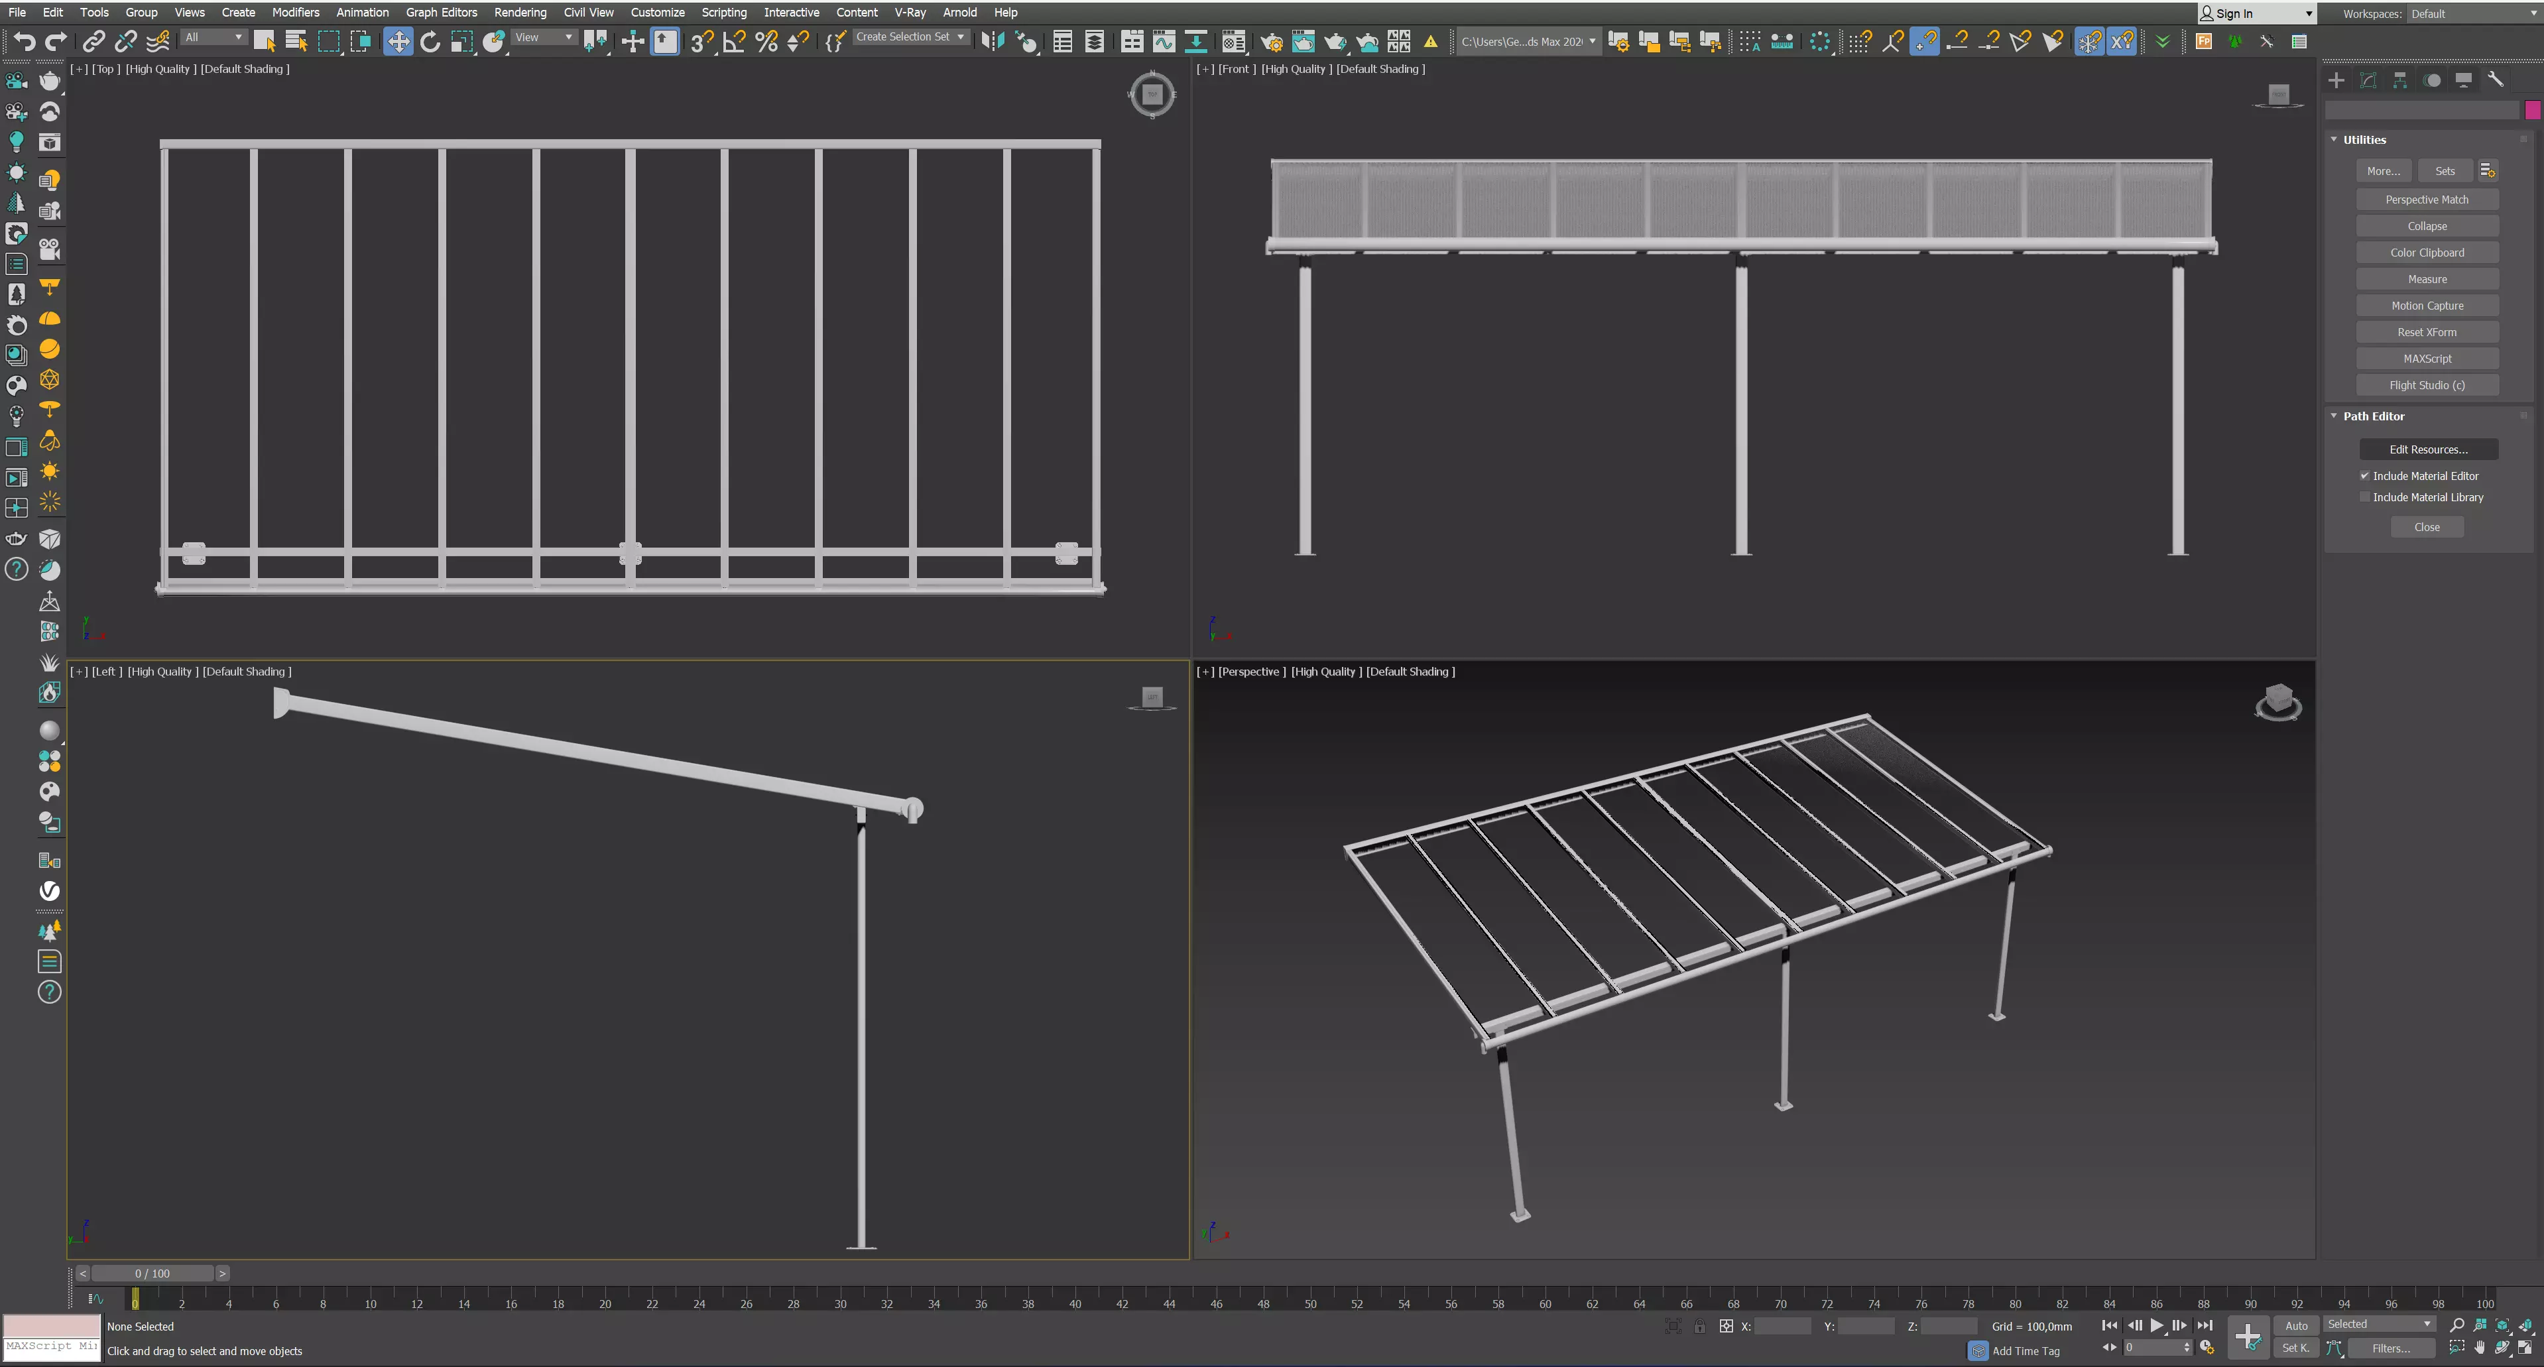Select the Rotate transform tool
This screenshot has width=2544, height=1367.
430,42
